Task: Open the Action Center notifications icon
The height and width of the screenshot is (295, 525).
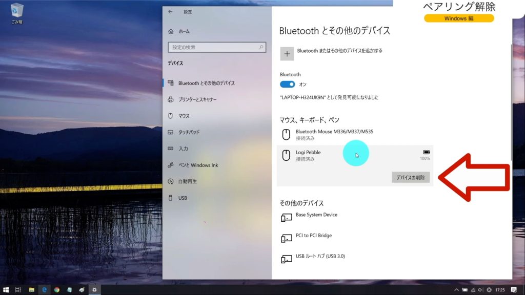Action: pos(514,290)
